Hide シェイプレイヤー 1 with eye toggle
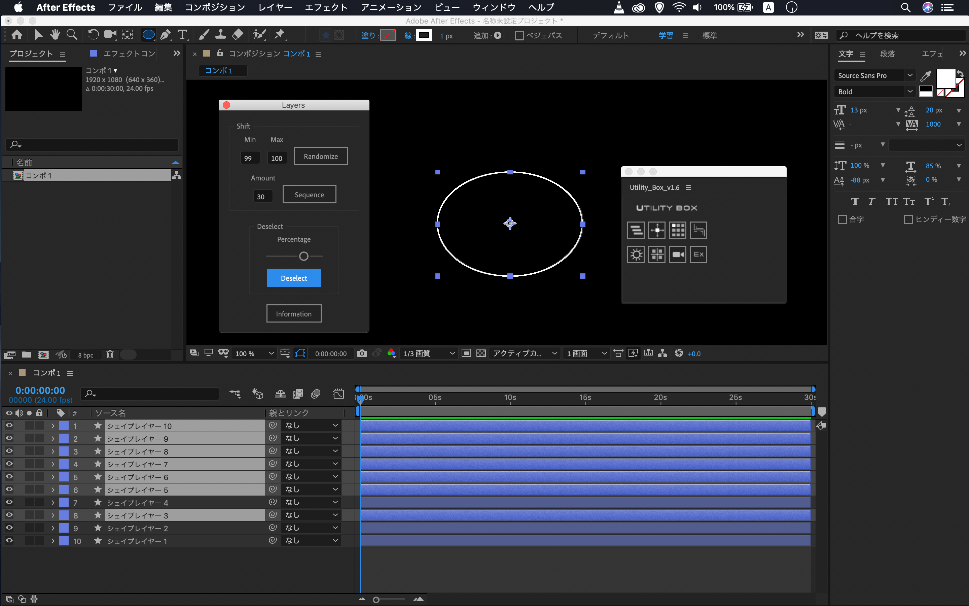Screen dimensions: 969x606 9,541
